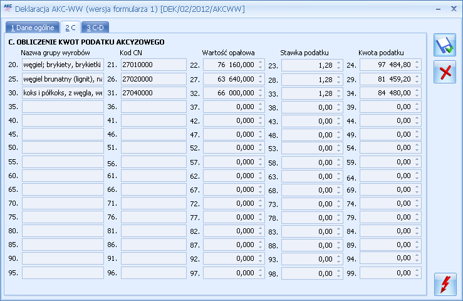Increase field 22 Wartość opałowa with up arrow
This screenshot has height=301, width=463.
(x=260, y=62)
